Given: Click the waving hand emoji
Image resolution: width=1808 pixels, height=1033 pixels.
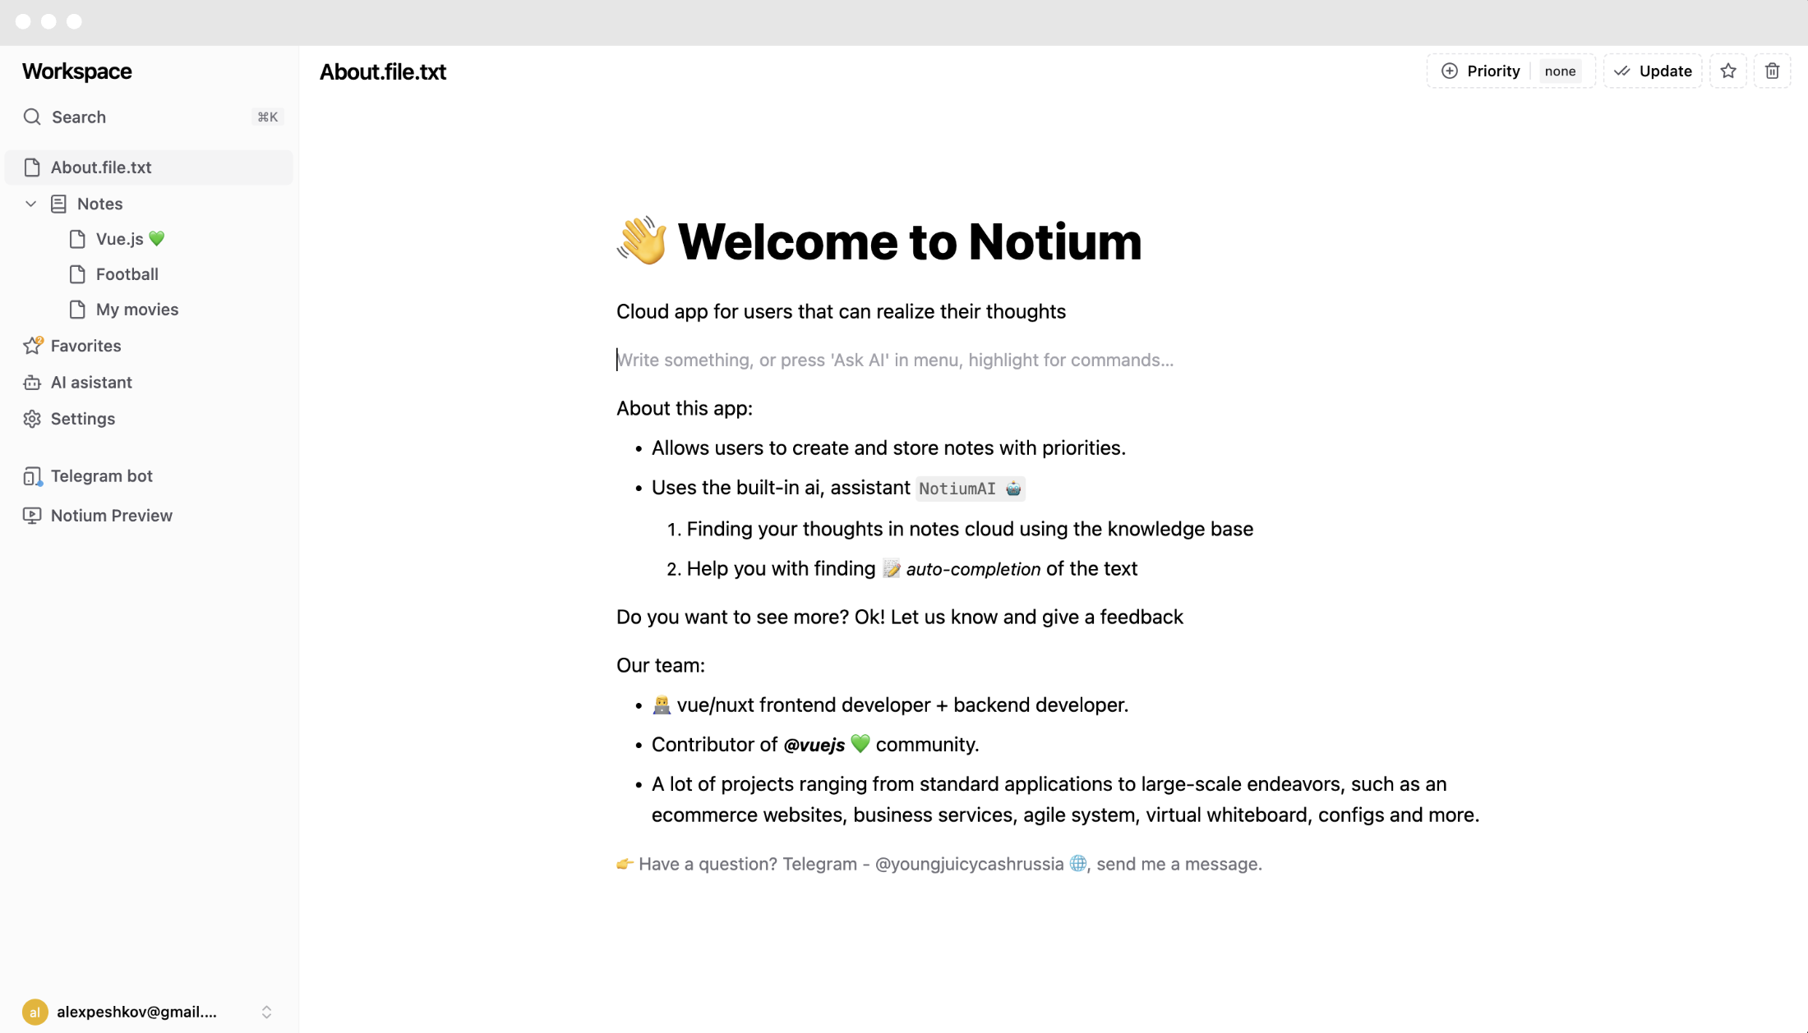Looking at the screenshot, I should (x=642, y=241).
